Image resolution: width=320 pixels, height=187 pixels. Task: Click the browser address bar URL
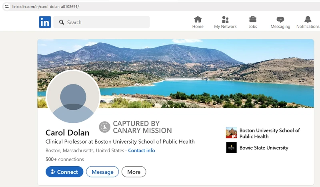pos(46,6)
